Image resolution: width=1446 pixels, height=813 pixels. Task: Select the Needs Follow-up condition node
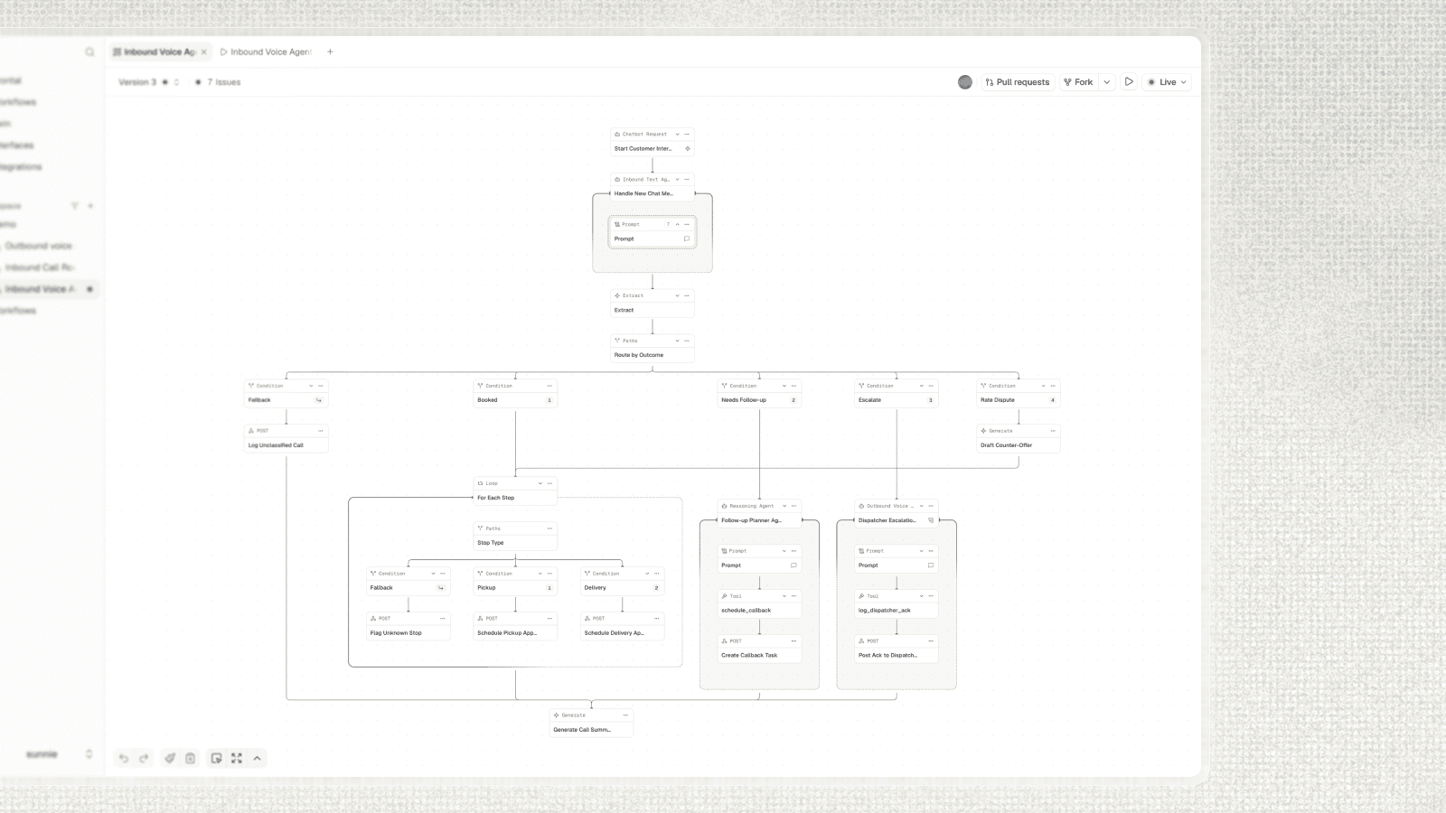click(759, 393)
